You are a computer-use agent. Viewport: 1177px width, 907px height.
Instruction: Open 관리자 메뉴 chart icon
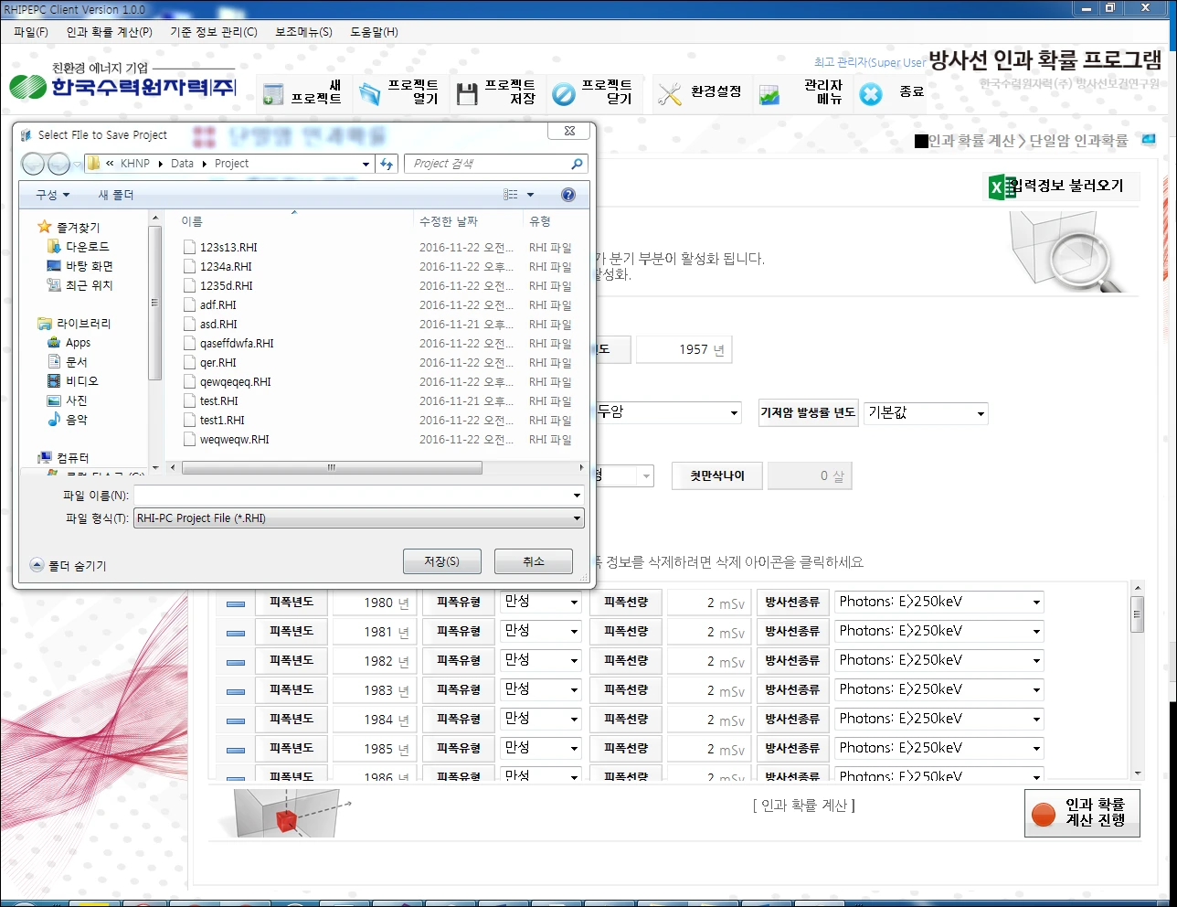(x=769, y=93)
